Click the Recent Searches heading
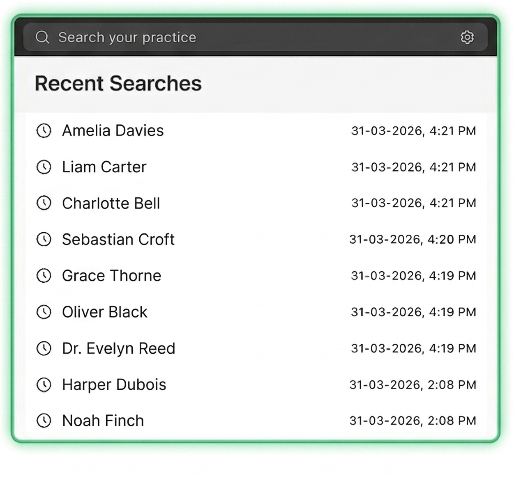Screen dimensions: 514x478 click(x=118, y=83)
